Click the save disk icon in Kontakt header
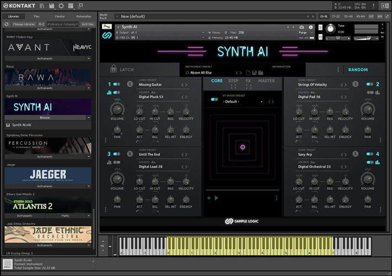The width and height of the screenshot is (392, 276). pos(51,6)
